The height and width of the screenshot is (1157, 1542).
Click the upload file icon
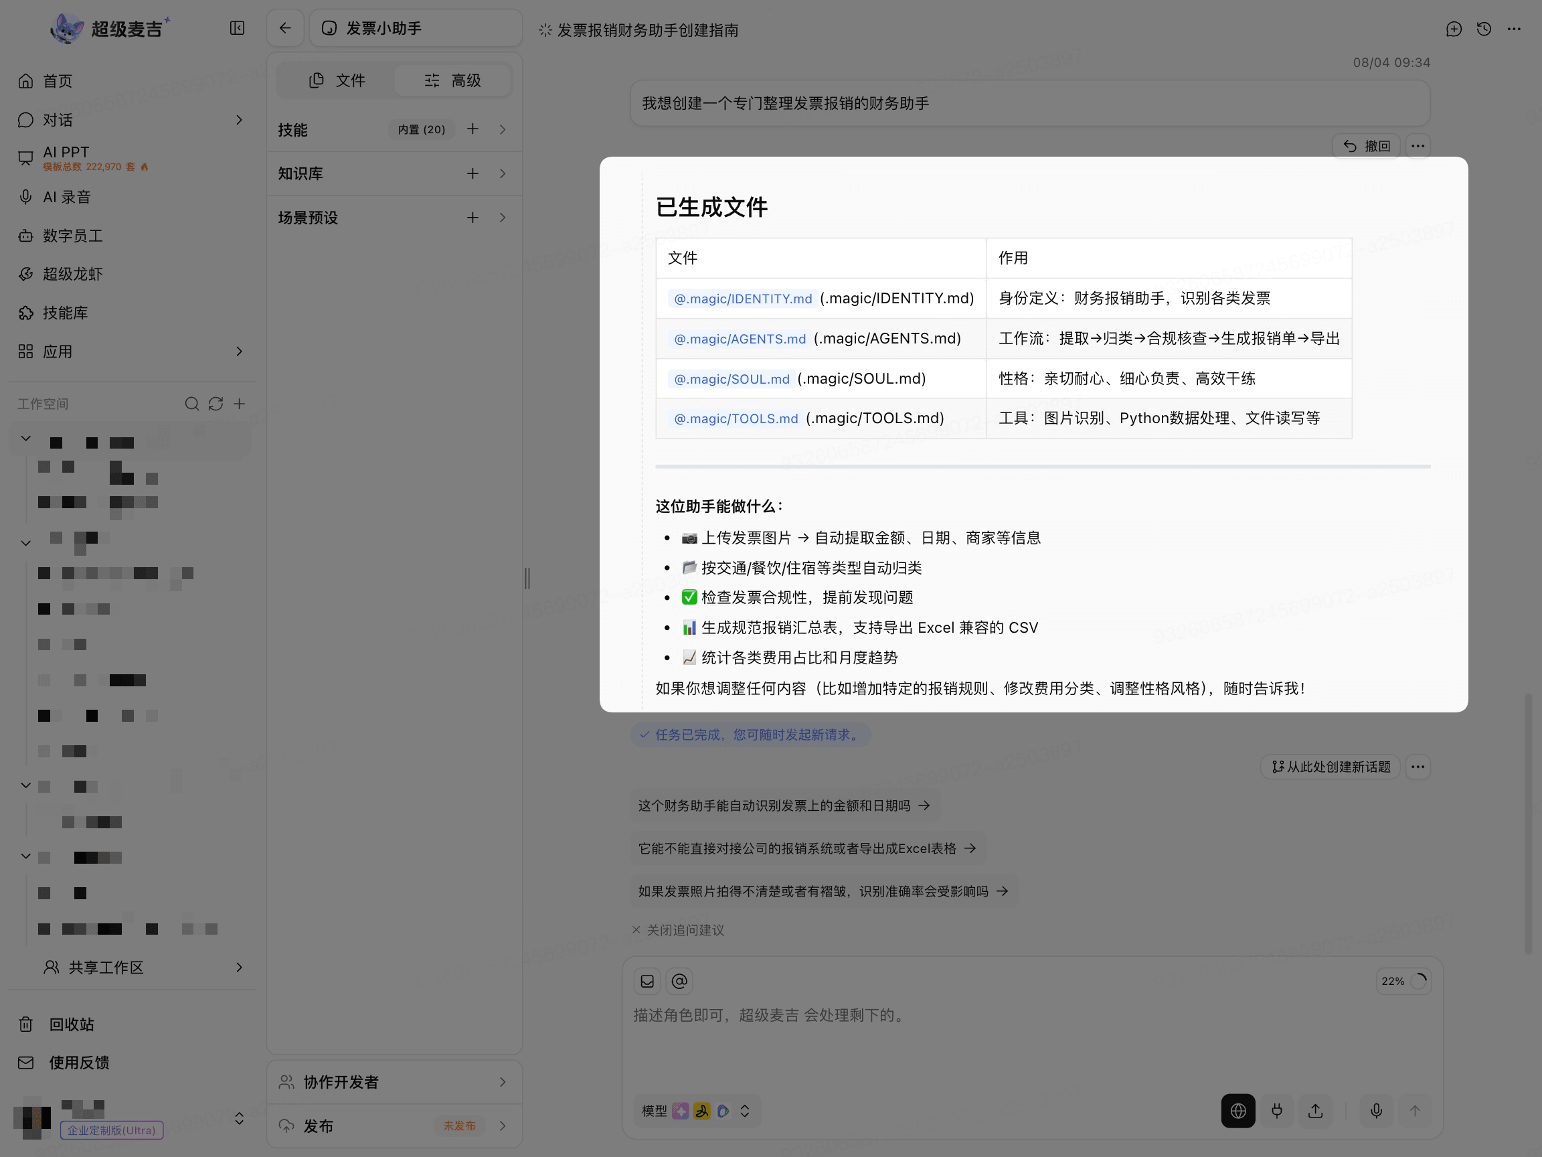tap(1315, 1110)
